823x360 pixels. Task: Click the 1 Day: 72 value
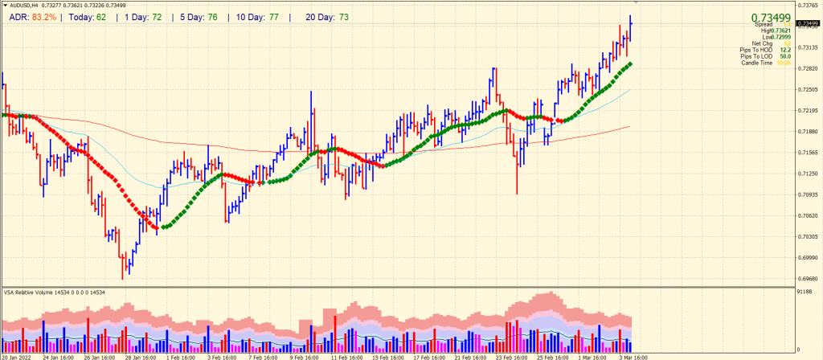tap(143, 18)
